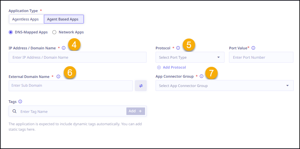Click the Enter Port Number field

[x=261, y=57]
